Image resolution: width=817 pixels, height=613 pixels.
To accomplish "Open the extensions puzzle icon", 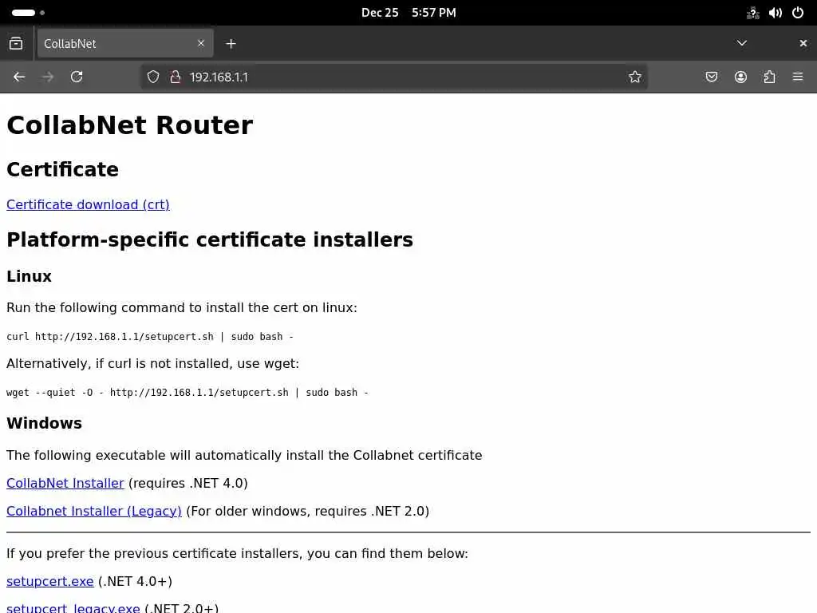I will click(x=769, y=77).
